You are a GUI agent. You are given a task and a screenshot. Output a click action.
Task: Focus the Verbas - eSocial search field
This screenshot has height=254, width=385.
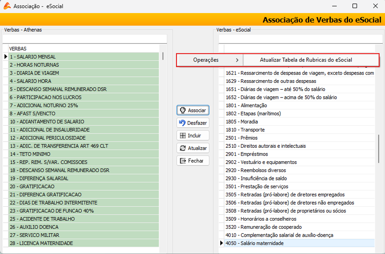point(301,39)
